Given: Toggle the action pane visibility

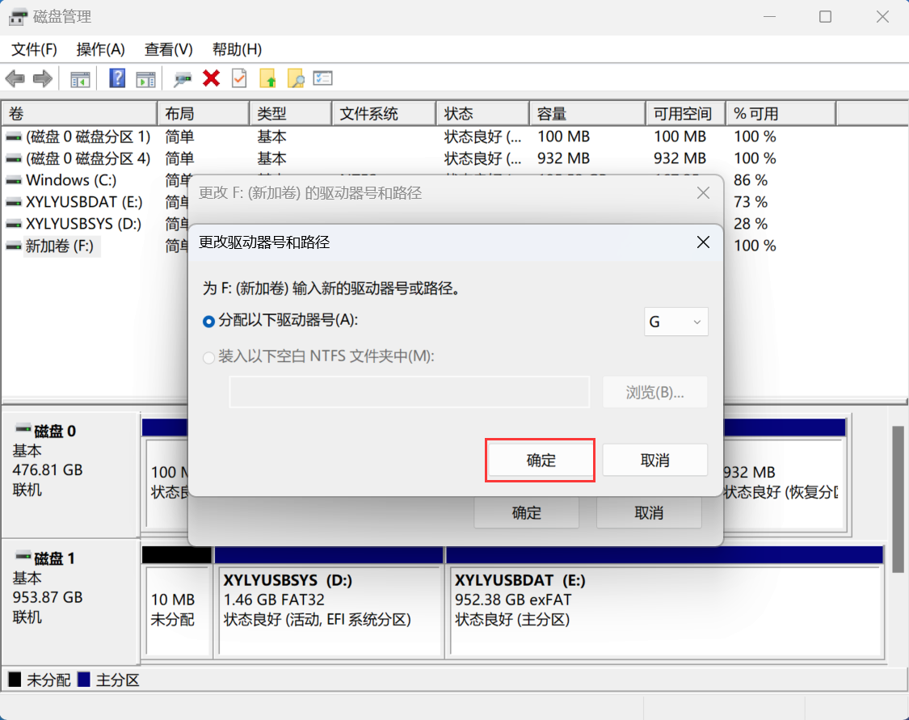Looking at the screenshot, I should point(144,78).
